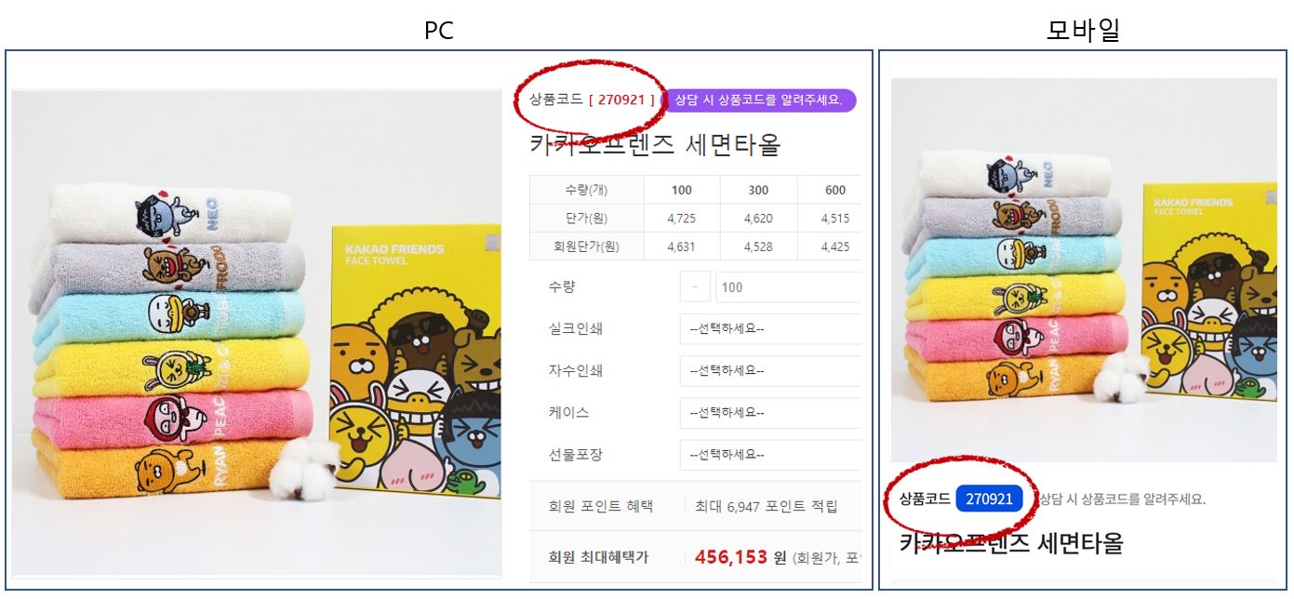Click the purple 상담 시 상품코드를 알려주세요 badge
1294x599 pixels.
click(x=758, y=100)
